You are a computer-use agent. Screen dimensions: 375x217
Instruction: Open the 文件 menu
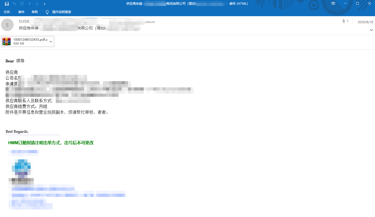tap(7, 12)
